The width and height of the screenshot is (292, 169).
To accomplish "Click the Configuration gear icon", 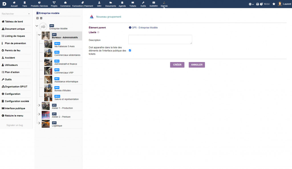I will [x=3, y=94].
